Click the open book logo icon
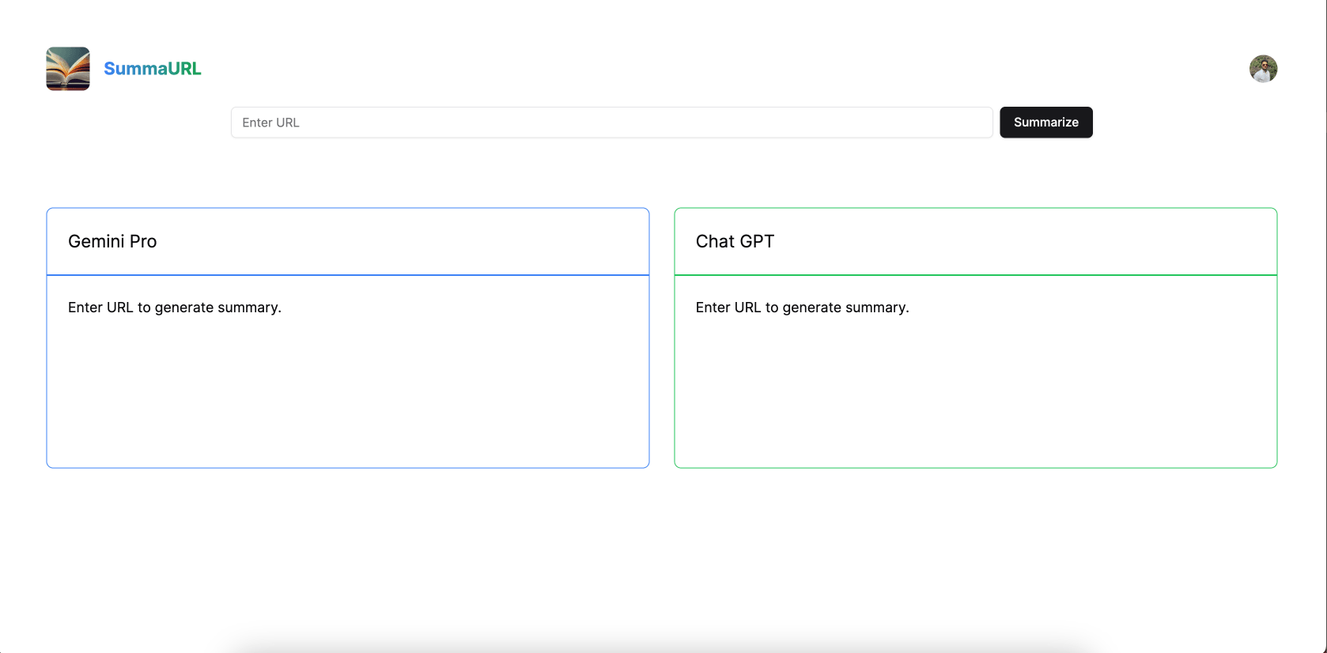 (x=68, y=69)
